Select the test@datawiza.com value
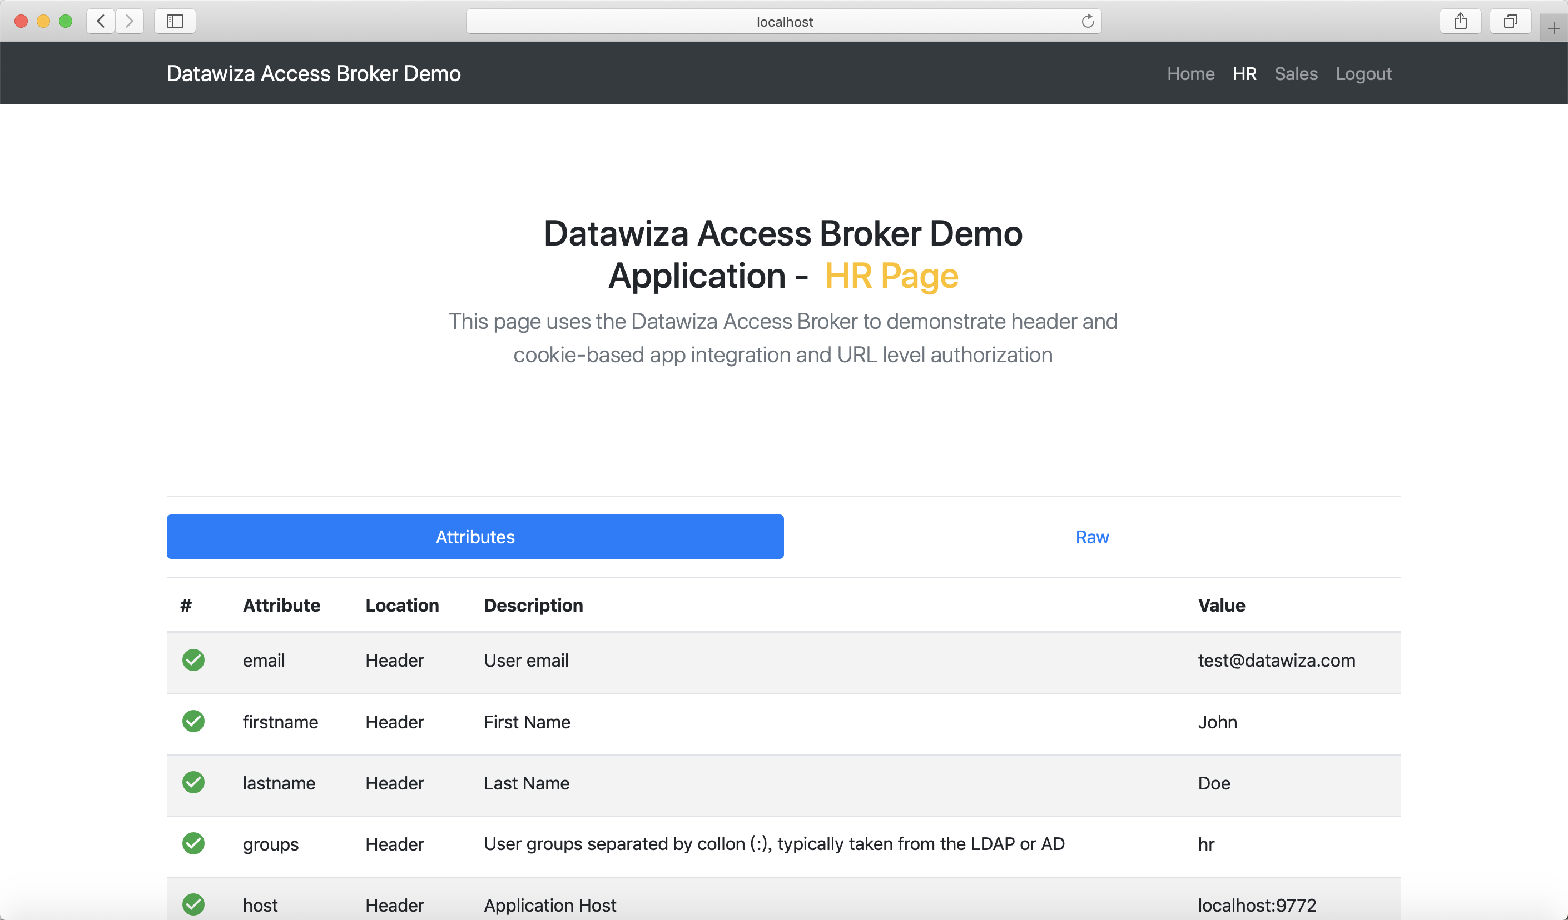This screenshot has height=920, width=1568. click(1276, 660)
